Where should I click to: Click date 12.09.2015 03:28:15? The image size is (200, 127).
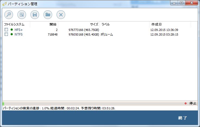[164, 34]
